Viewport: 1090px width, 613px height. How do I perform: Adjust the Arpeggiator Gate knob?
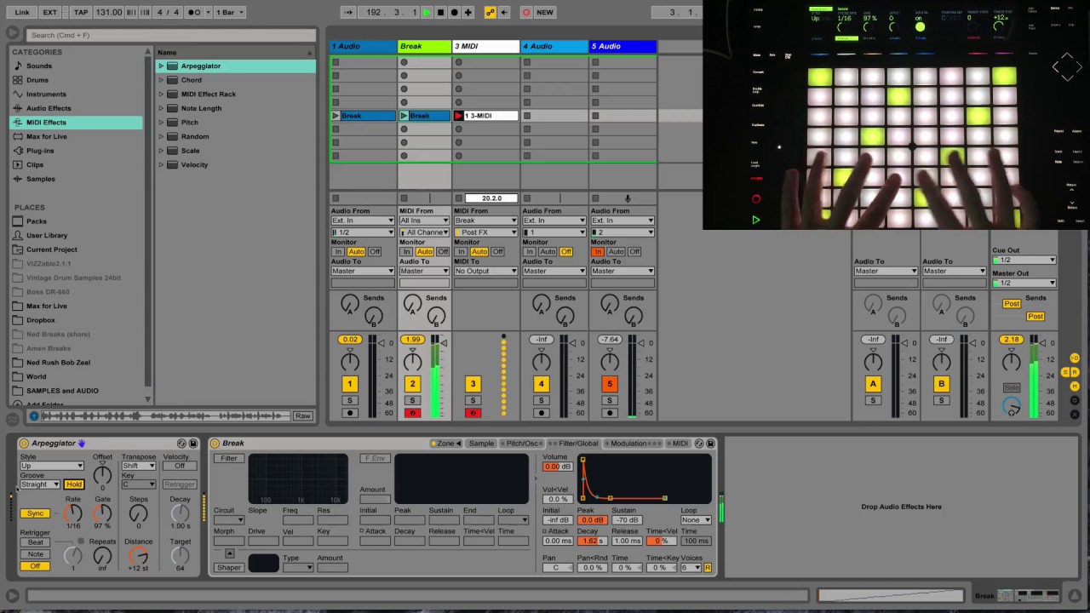(x=102, y=513)
